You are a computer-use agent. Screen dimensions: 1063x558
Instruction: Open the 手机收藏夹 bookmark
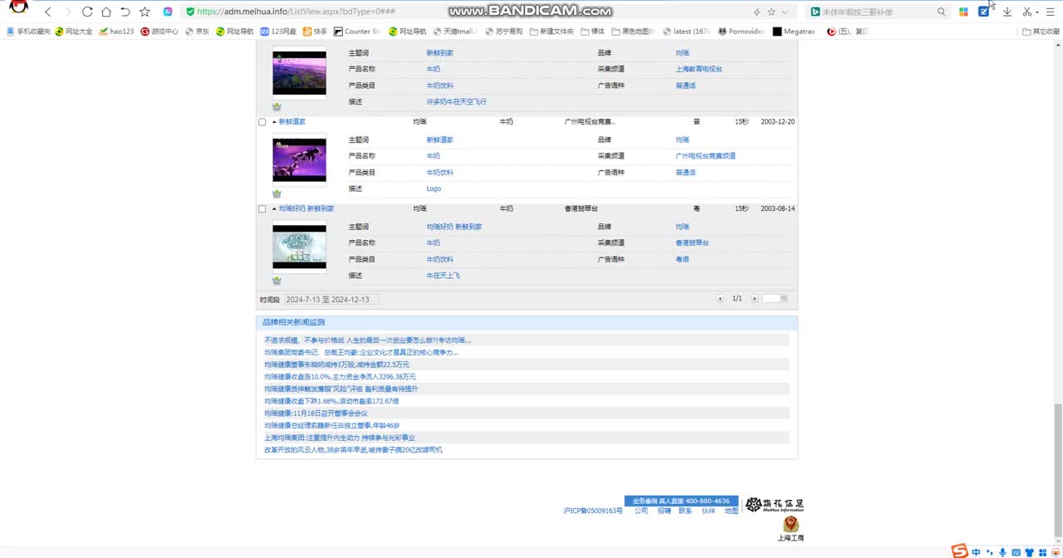[28, 32]
